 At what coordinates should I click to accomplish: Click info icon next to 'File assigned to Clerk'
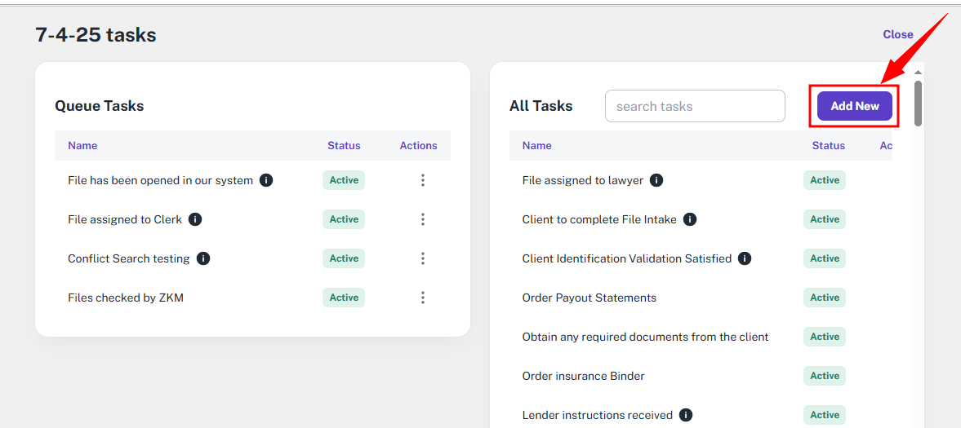pos(195,219)
